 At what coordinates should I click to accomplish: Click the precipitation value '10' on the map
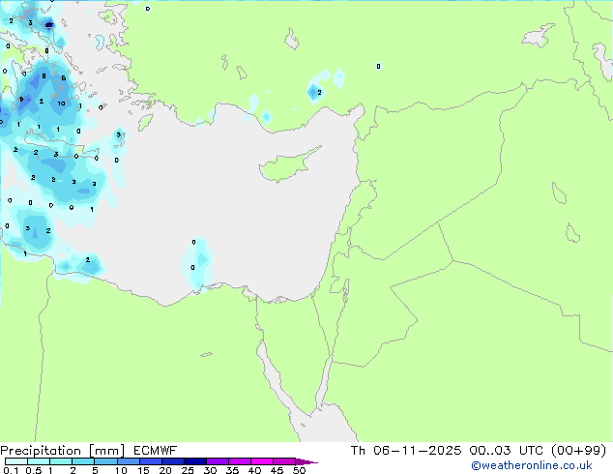click(x=61, y=104)
